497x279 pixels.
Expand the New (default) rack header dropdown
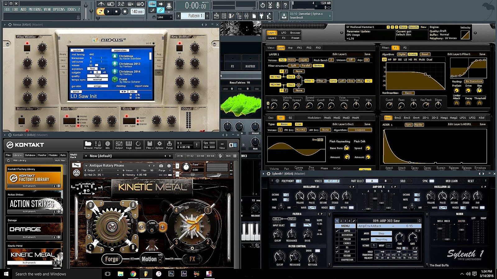[86, 156]
